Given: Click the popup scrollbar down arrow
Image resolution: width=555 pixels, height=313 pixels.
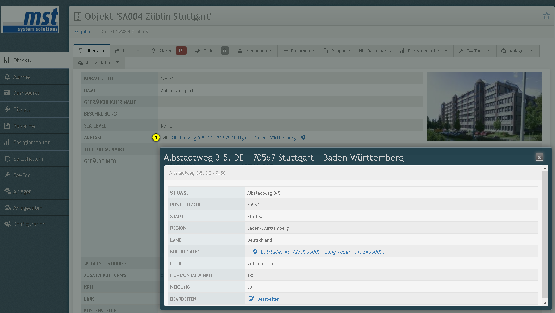Looking at the screenshot, I should (x=545, y=303).
